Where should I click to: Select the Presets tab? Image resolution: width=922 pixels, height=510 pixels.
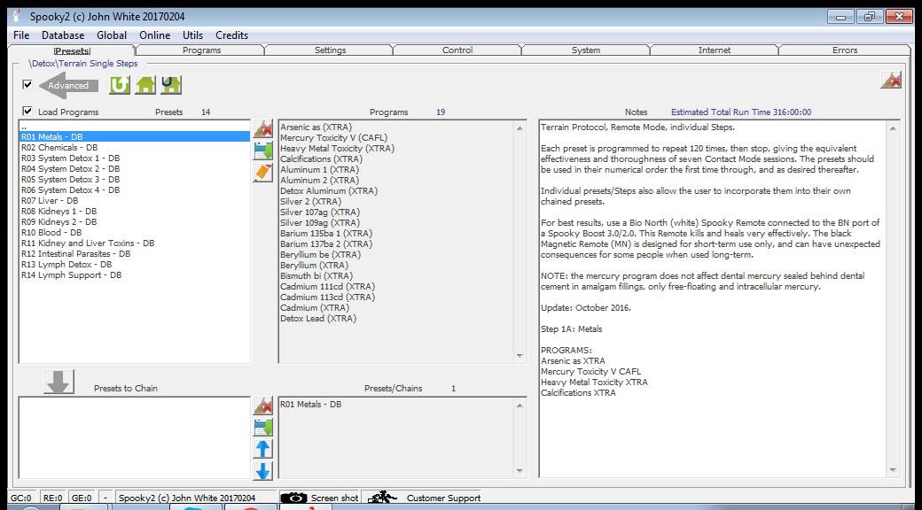(x=73, y=50)
